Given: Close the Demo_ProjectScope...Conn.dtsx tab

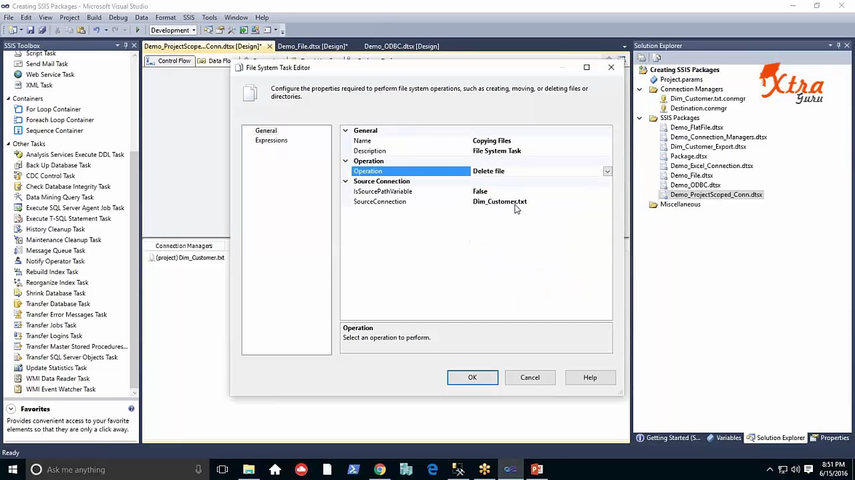Looking at the screenshot, I should pos(269,46).
